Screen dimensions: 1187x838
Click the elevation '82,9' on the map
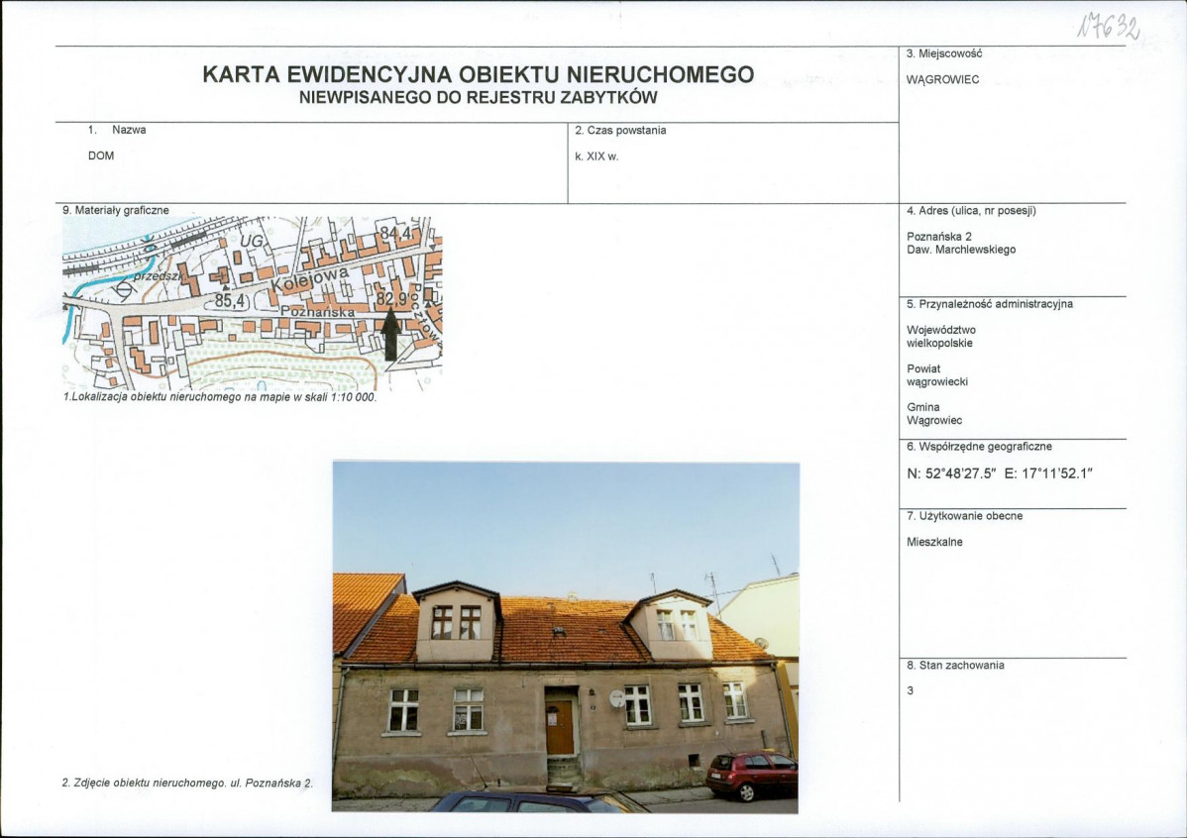pos(391,299)
